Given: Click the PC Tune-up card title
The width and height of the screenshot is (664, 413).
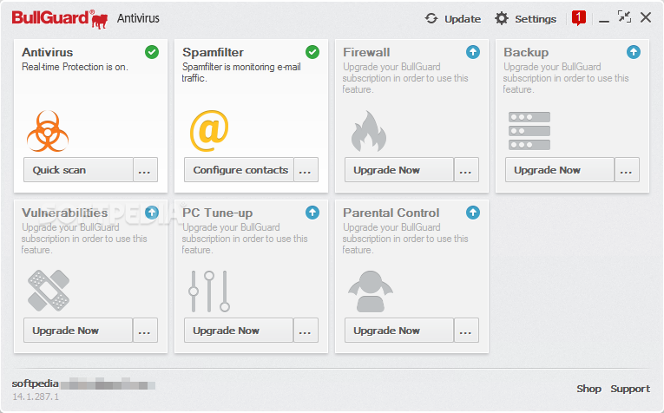Looking at the screenshot, I should tap(217, 213).
